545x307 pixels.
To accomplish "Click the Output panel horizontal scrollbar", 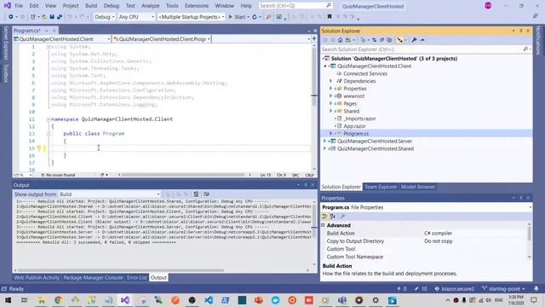I will [x=121, y=270].
